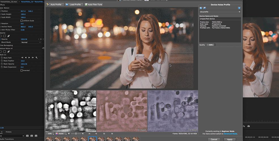Track mask forward one frame
Viewport: 279px width, 141px height.
[33, 58]
